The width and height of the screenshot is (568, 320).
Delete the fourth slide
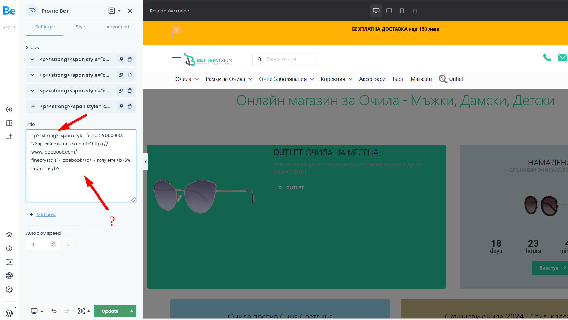pos(130,106)
